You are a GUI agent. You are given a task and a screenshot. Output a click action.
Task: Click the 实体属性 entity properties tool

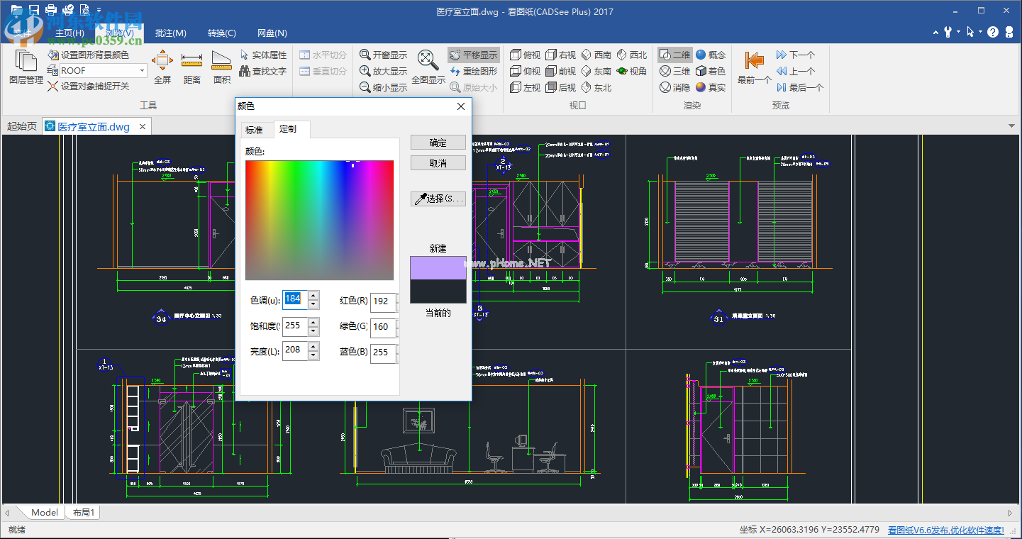pyautogui.click(x=263, y=55)
